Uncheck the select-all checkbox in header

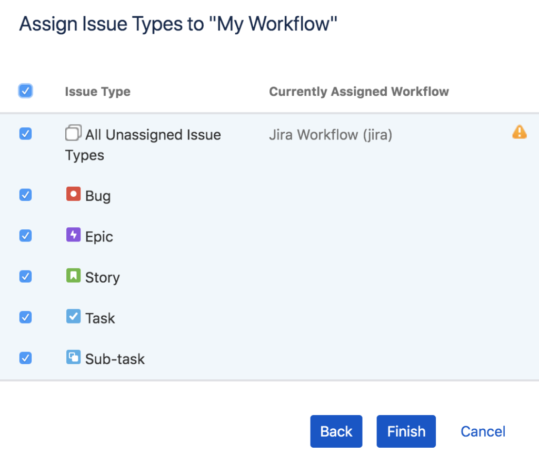coord(25,90)
